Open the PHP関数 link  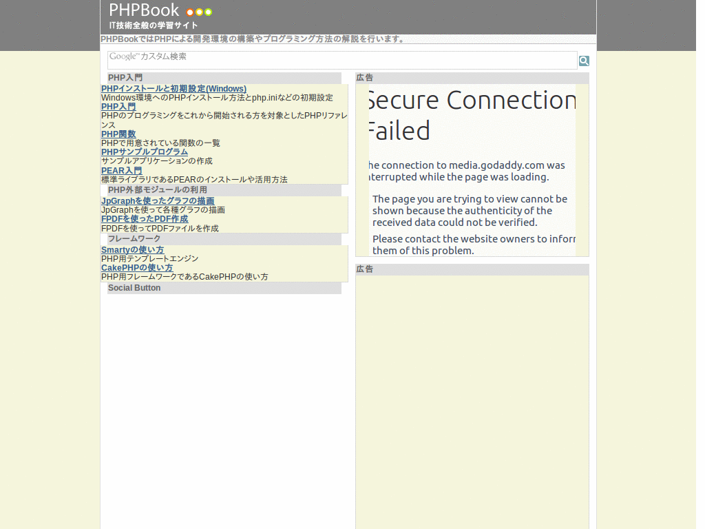(x=118, y=134)
